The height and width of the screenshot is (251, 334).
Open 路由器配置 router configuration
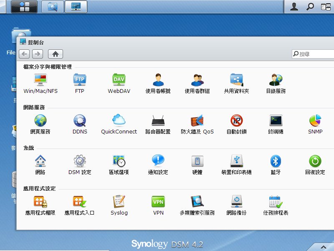pos(158,124)
